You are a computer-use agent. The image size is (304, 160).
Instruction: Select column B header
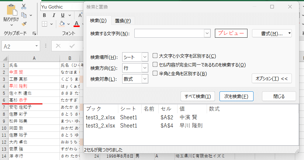70,58
